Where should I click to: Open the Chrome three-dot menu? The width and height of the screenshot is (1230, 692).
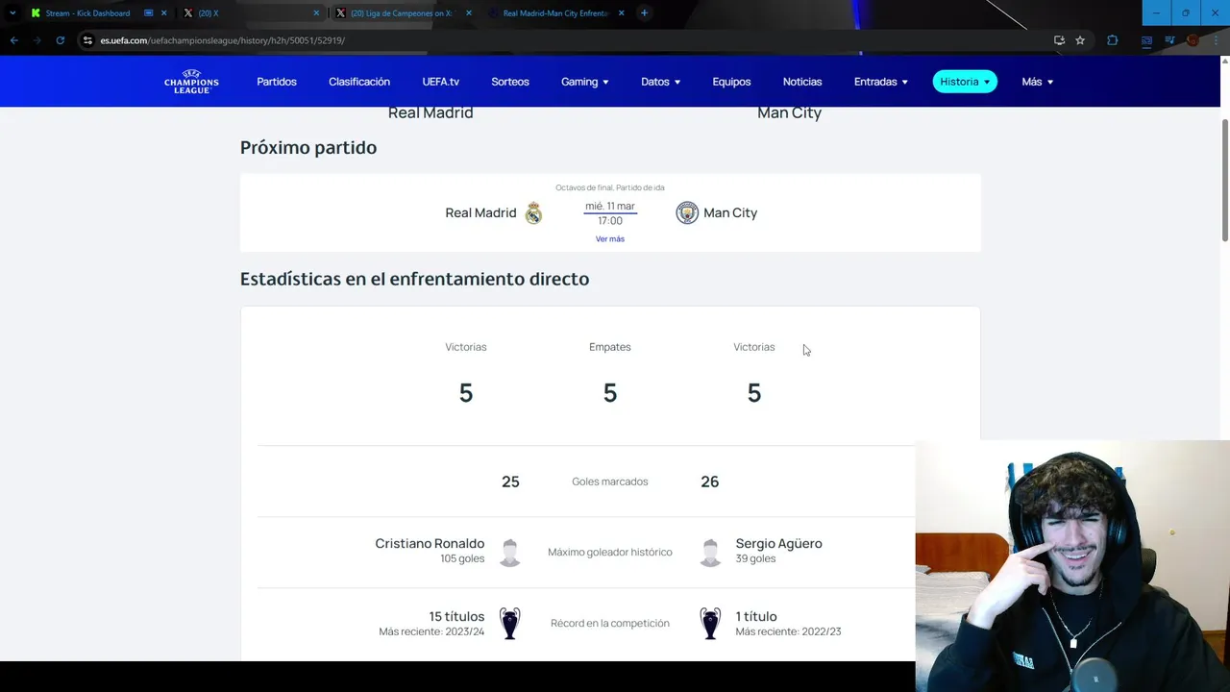click(1217, 40)
